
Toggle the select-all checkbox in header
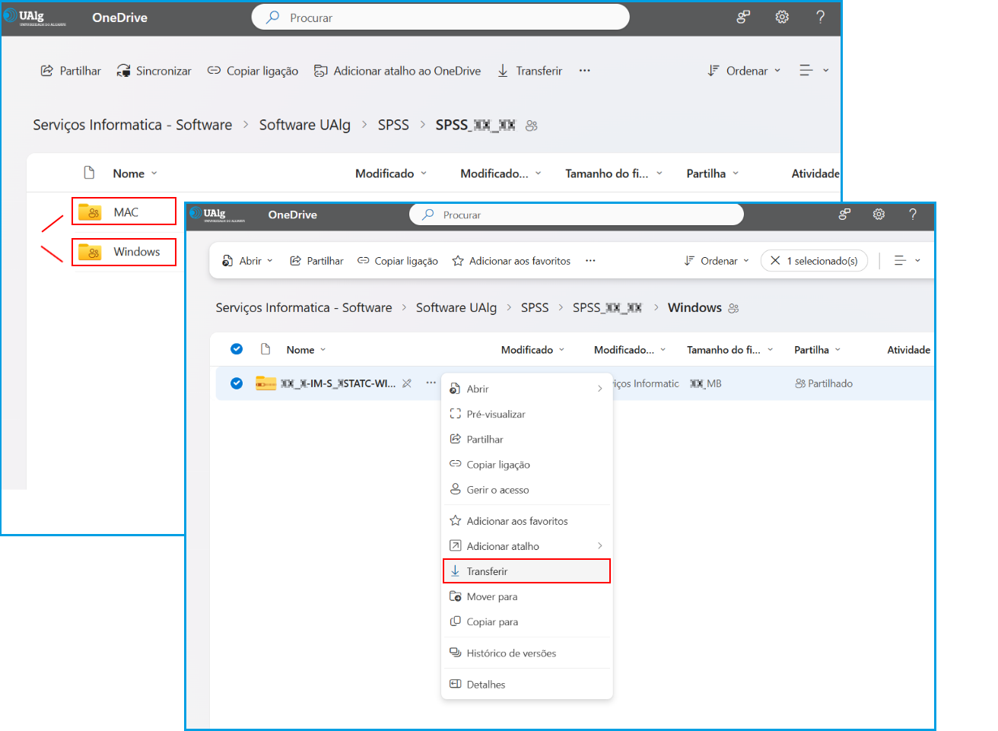(x=237, y=349)
